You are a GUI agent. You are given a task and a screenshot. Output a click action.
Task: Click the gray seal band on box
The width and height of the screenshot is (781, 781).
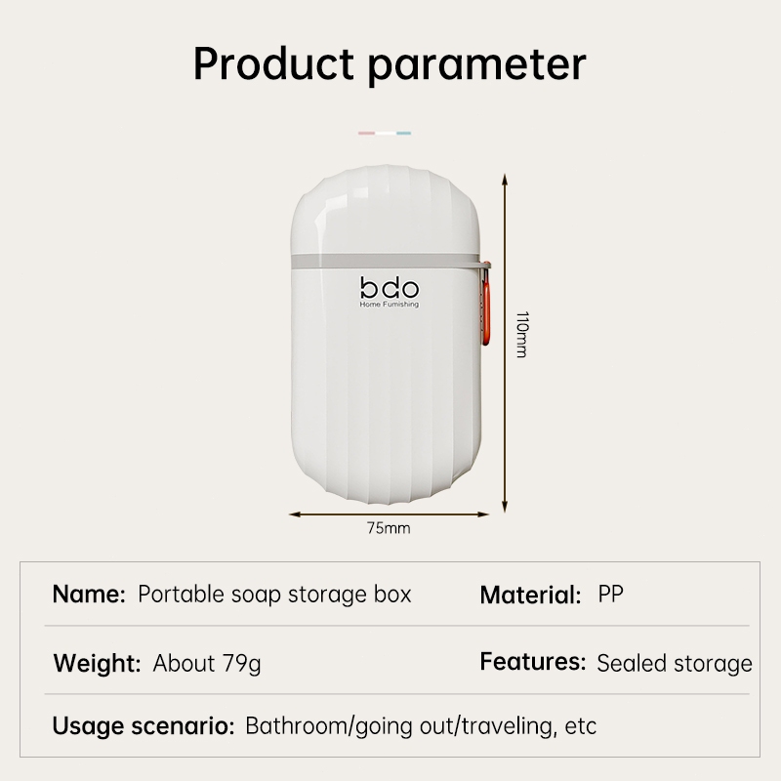click(x=387, y=262)
